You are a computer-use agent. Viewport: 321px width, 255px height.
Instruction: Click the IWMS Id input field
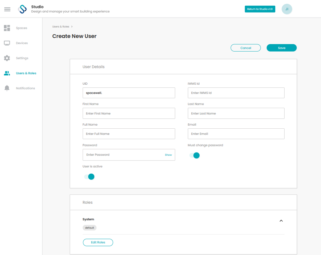click(236, 93)
